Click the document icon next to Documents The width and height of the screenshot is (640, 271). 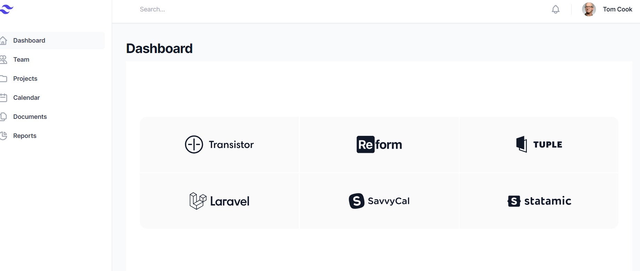click(4, 116)
